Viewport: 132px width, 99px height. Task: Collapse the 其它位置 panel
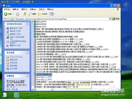click(27, 53)
